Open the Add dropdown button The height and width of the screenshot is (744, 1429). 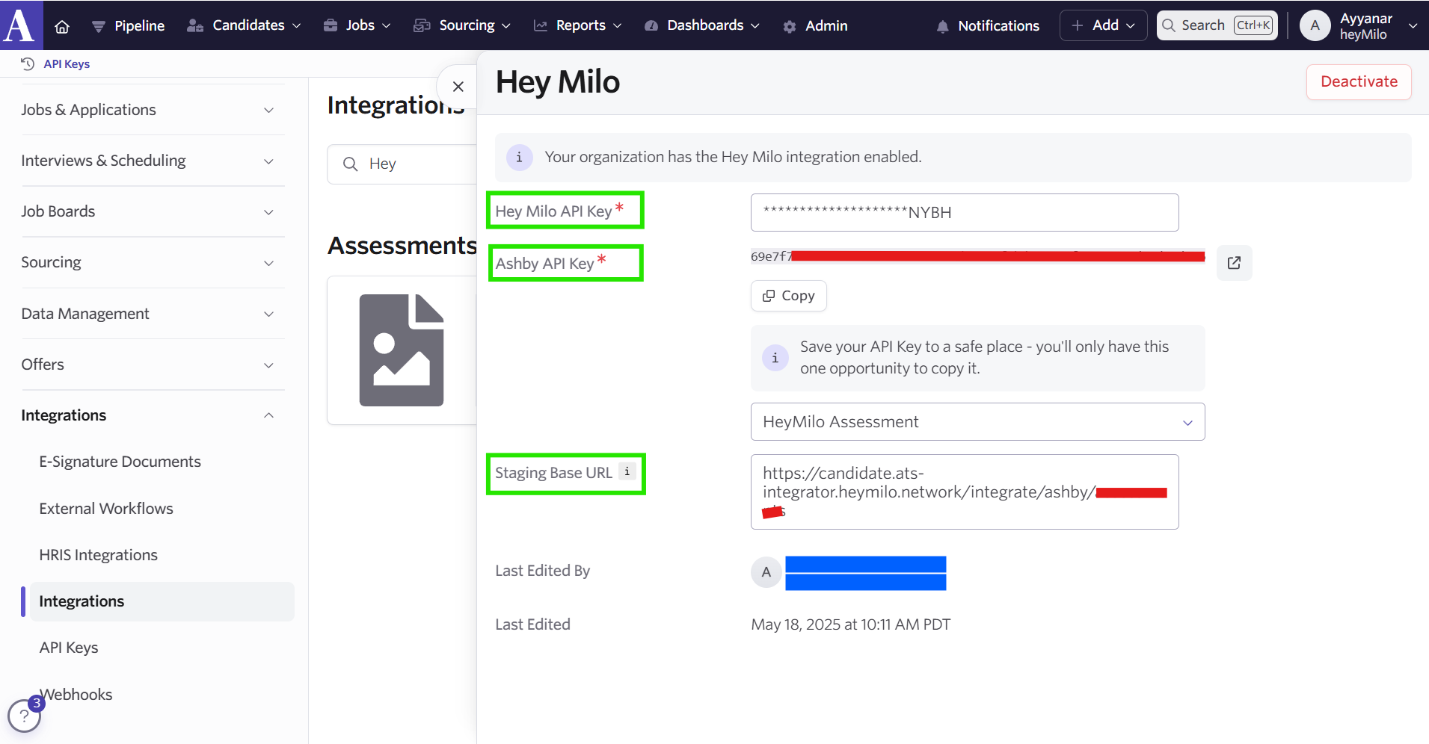click(1103, 26)
